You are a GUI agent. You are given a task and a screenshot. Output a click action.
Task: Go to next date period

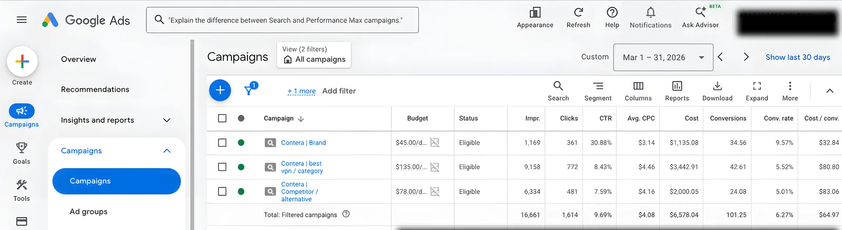(746, 57)
